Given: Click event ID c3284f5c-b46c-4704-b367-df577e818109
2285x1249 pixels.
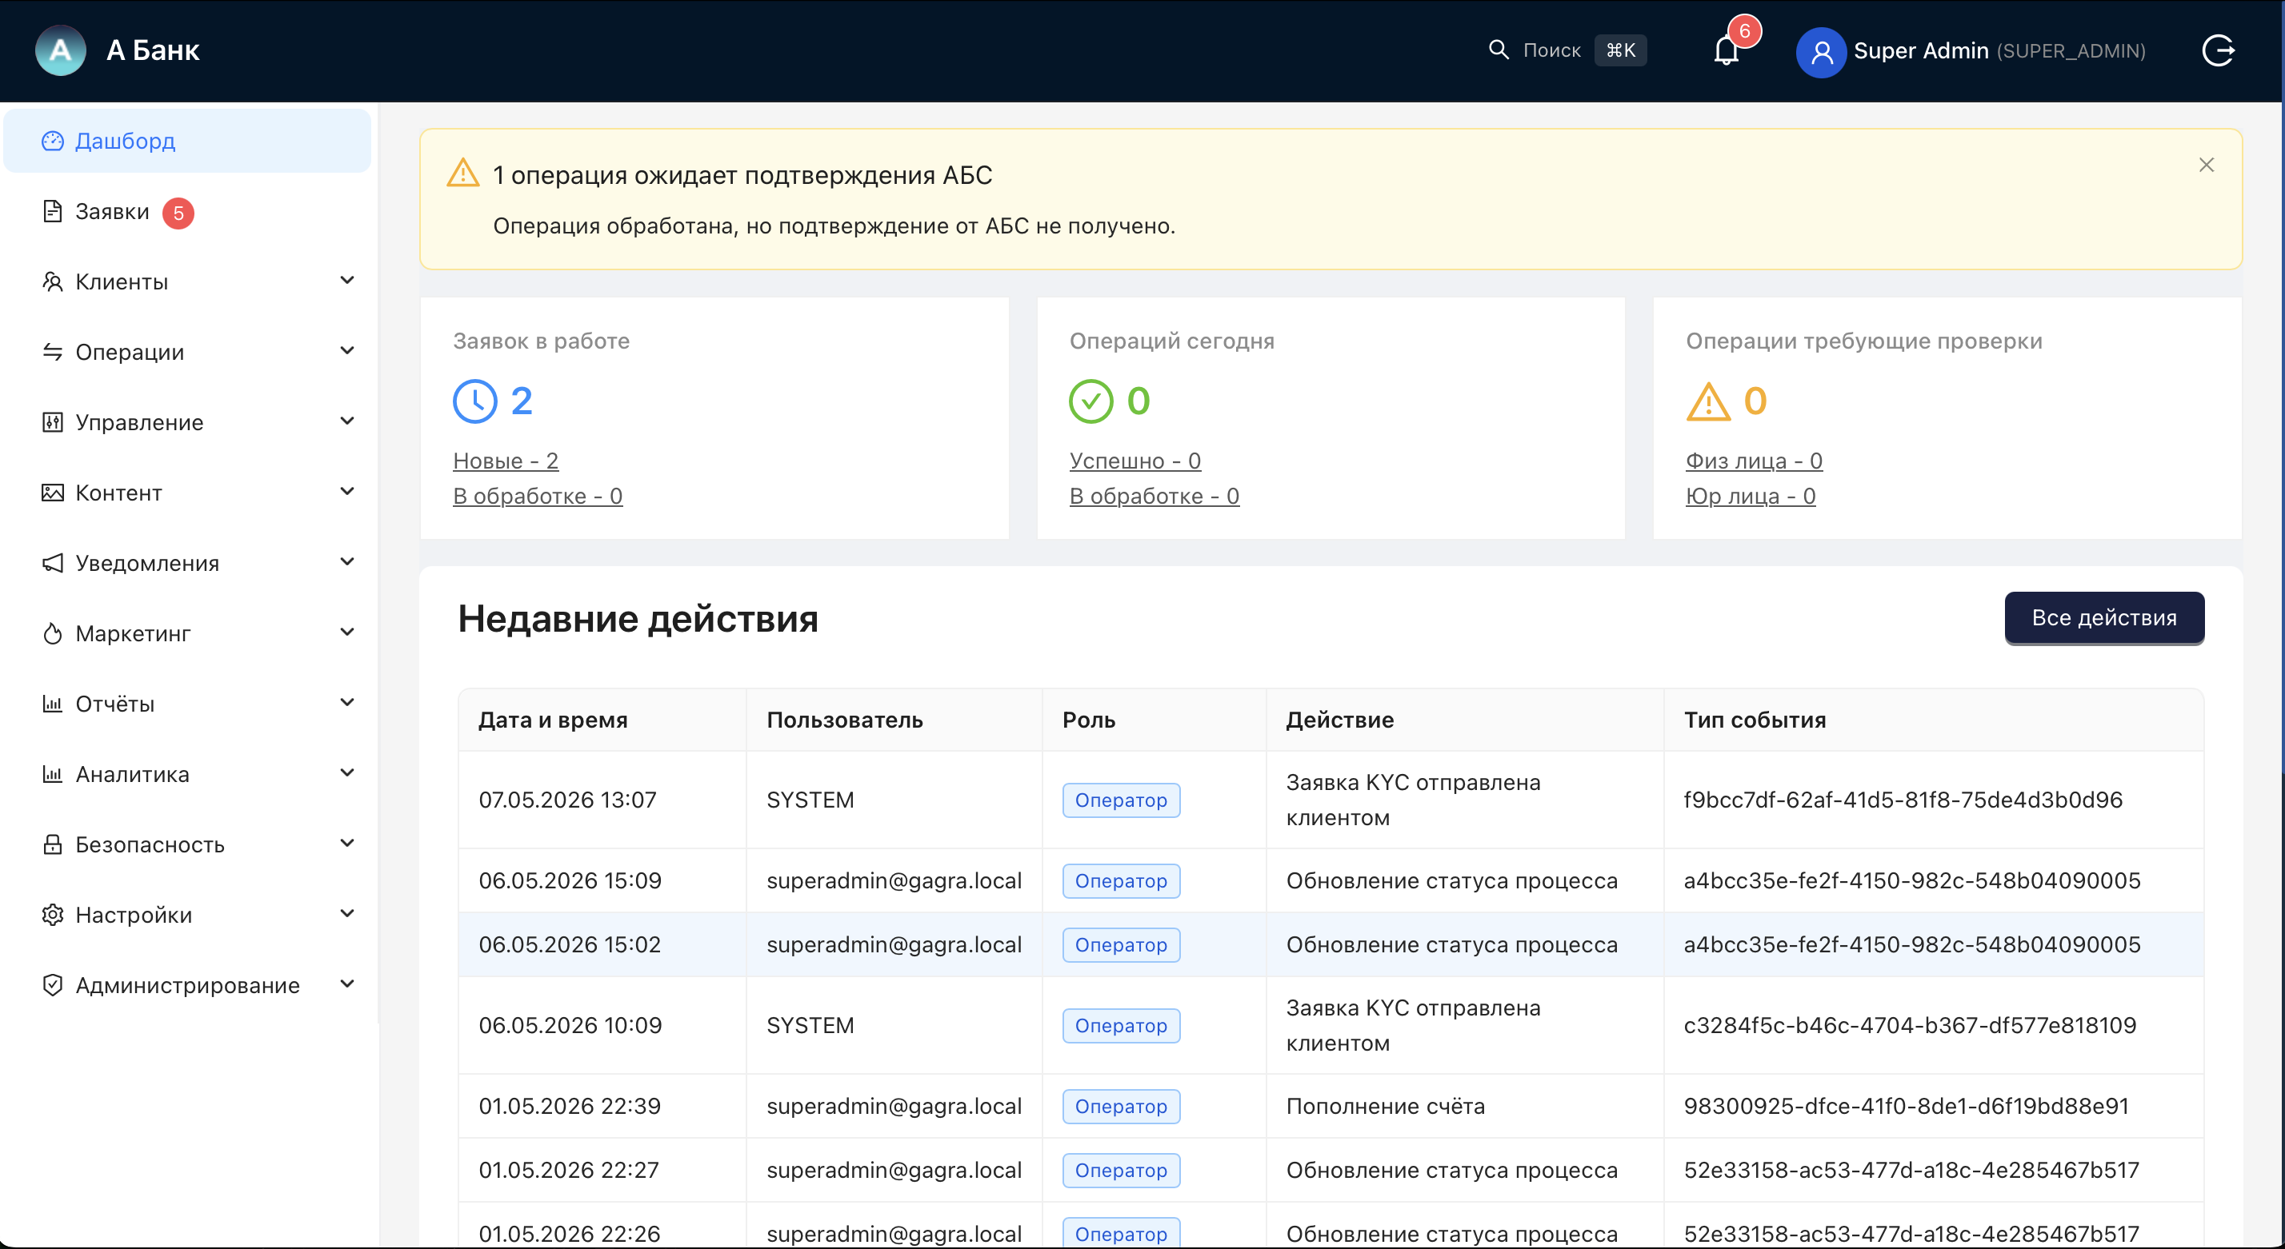Looking at the screenshot, I should [x=1910, y=1026].
